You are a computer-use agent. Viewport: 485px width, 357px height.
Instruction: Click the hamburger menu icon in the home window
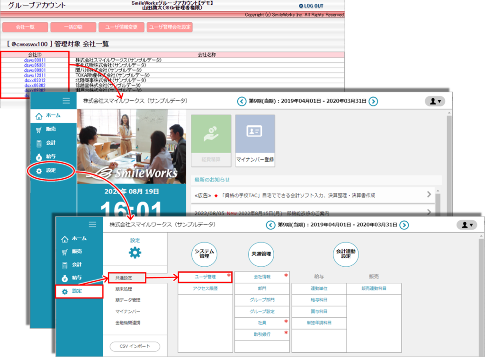click(x=66, y=101)
